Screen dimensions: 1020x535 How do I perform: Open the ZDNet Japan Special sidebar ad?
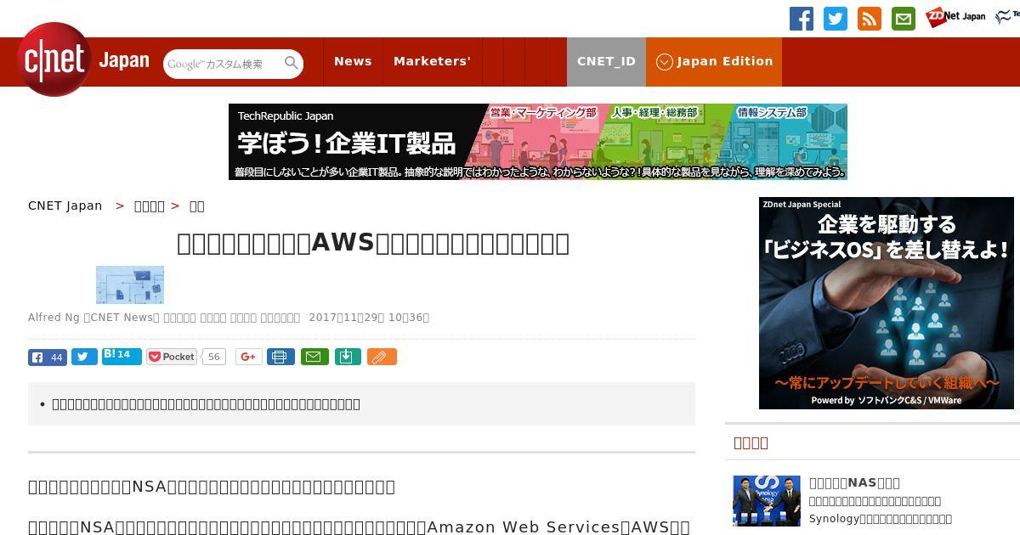pyautogui.click(x=887, y=303)
